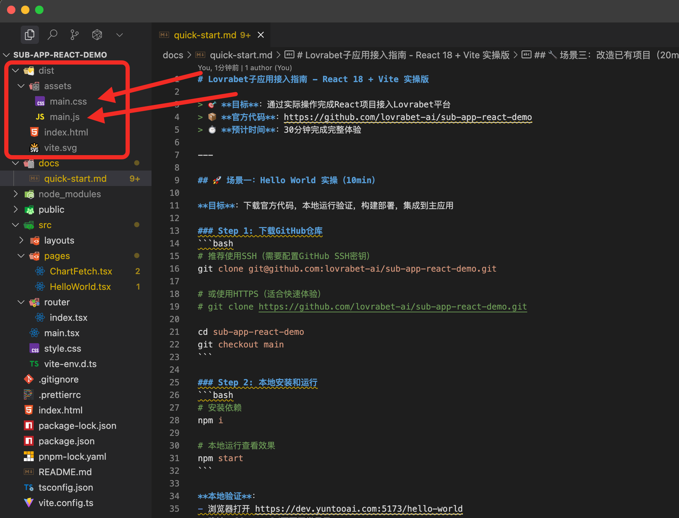The height and width of the screenshot is (518, 679).
Task: Collapse SUB-APP-REACT-DEMO explorer section
Action: (x=6, y=55)
